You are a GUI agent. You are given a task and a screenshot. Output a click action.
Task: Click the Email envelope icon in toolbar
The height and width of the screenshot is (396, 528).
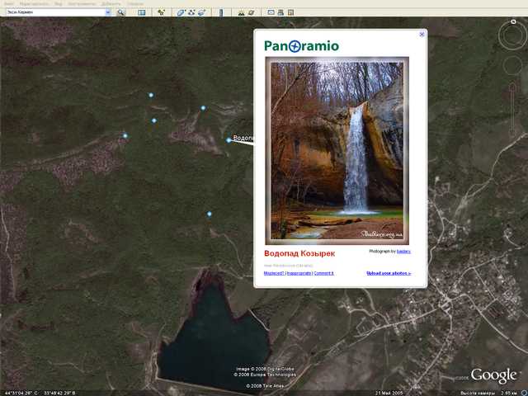(x=271, y=13)
